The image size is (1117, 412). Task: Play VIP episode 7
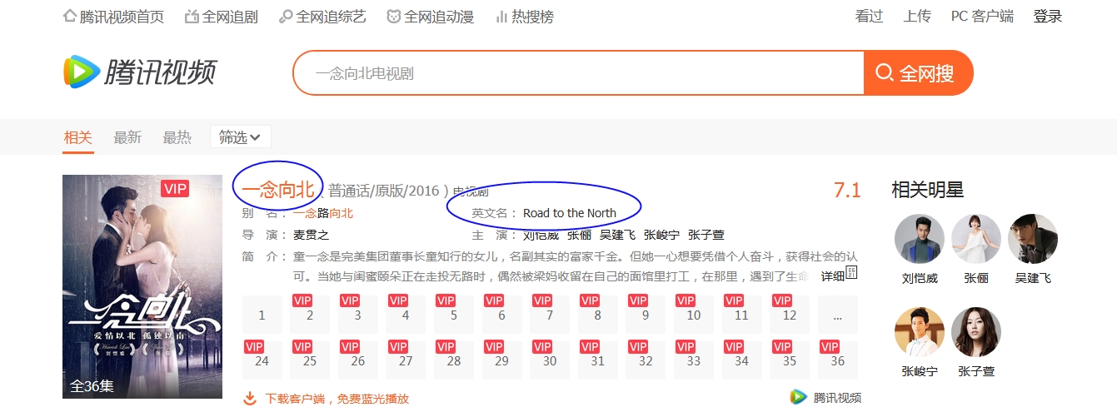click(x=550, y=315)
